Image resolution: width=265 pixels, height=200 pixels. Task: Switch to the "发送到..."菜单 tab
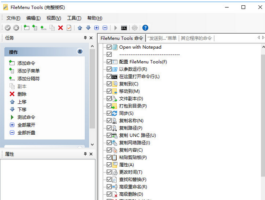pos(162,38)
